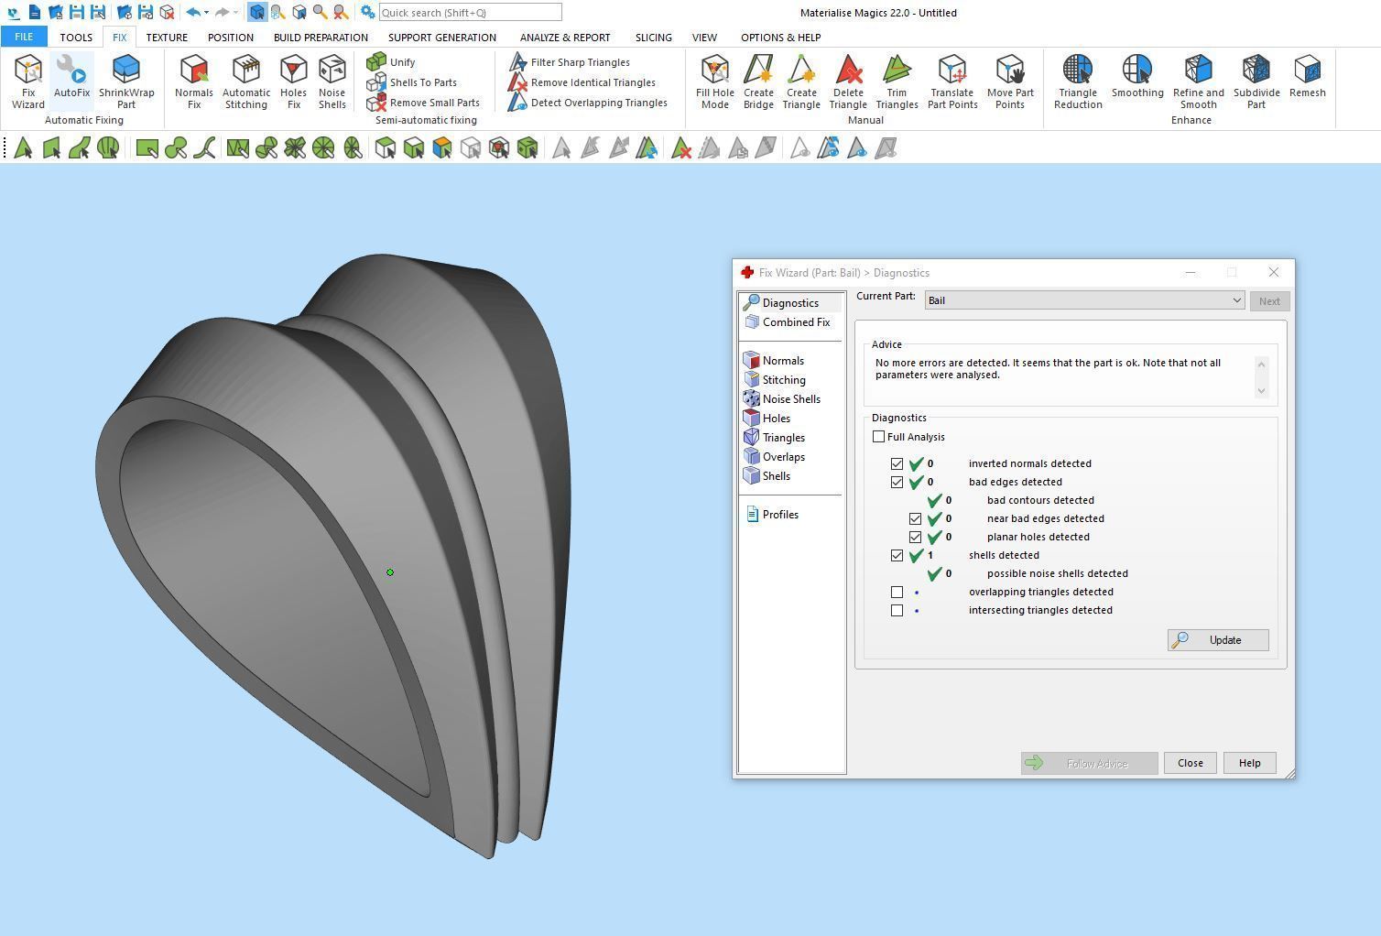Activate Fill Hole Mode
The image size is (1381, 936).
pos(715,82)
